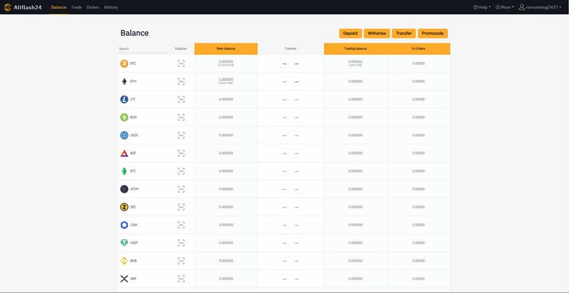This screenshot has width=569, height=293.
Task: Open explorer icon for XRP row
Action: [x=181, y=279]
